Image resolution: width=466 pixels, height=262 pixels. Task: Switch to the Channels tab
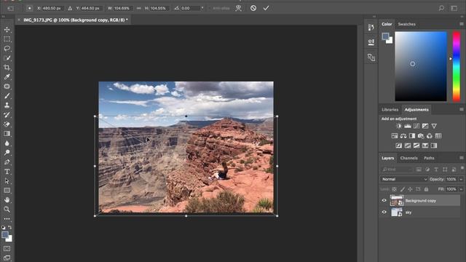coord(408,158)
